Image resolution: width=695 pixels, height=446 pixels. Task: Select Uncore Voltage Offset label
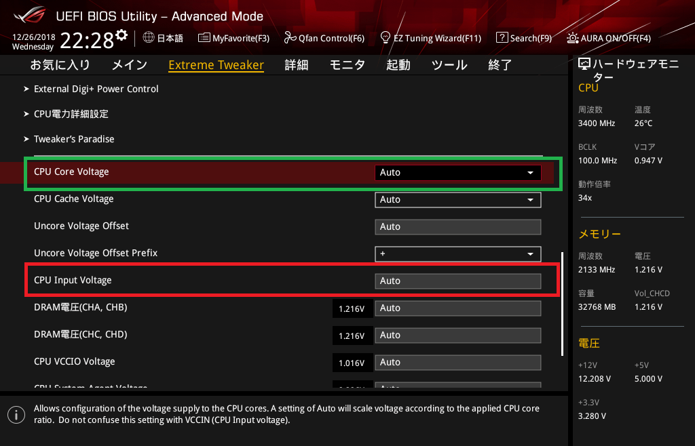tap(81, 226)
